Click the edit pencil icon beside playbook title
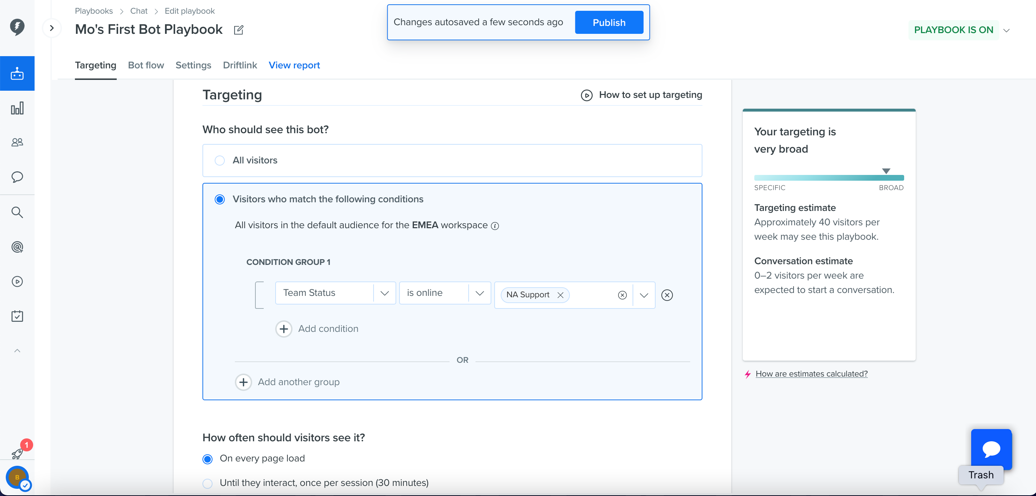1036x496 pixels. [x=238, y=30]
